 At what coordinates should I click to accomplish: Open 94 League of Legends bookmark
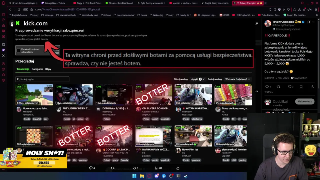tap(205, 15)
